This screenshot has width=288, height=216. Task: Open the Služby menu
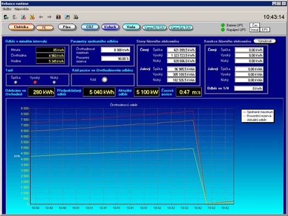pyautogui.click(x=7, y=9)
